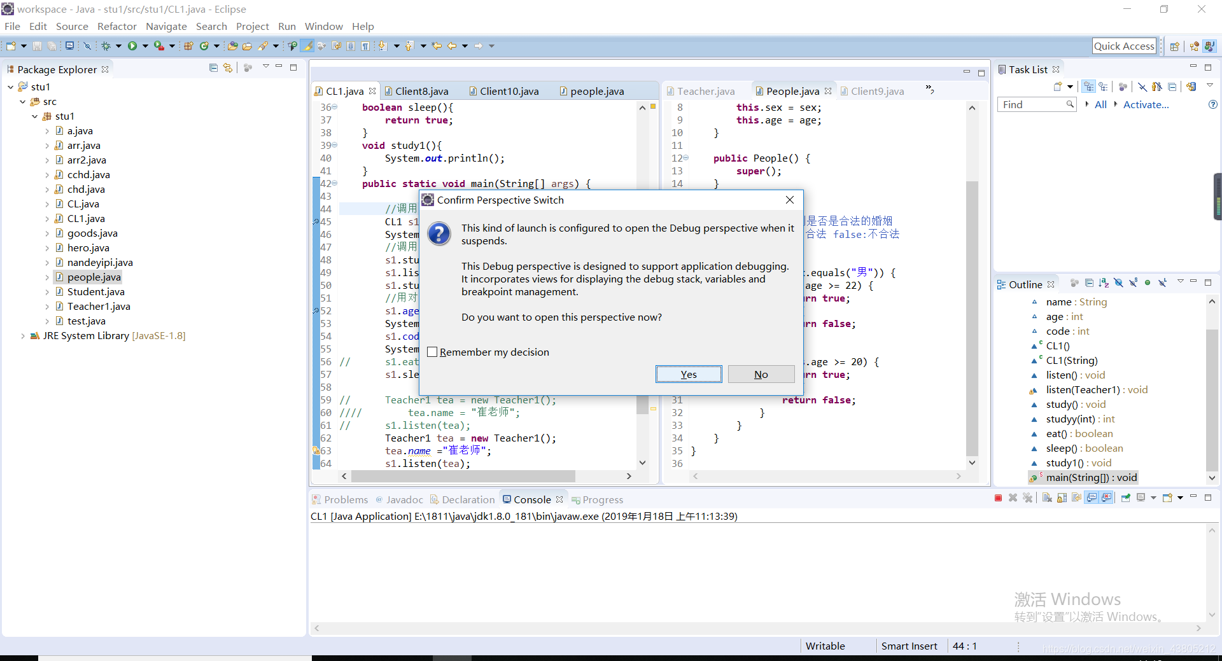Open the Navigate menu

(x=166, y=26)
